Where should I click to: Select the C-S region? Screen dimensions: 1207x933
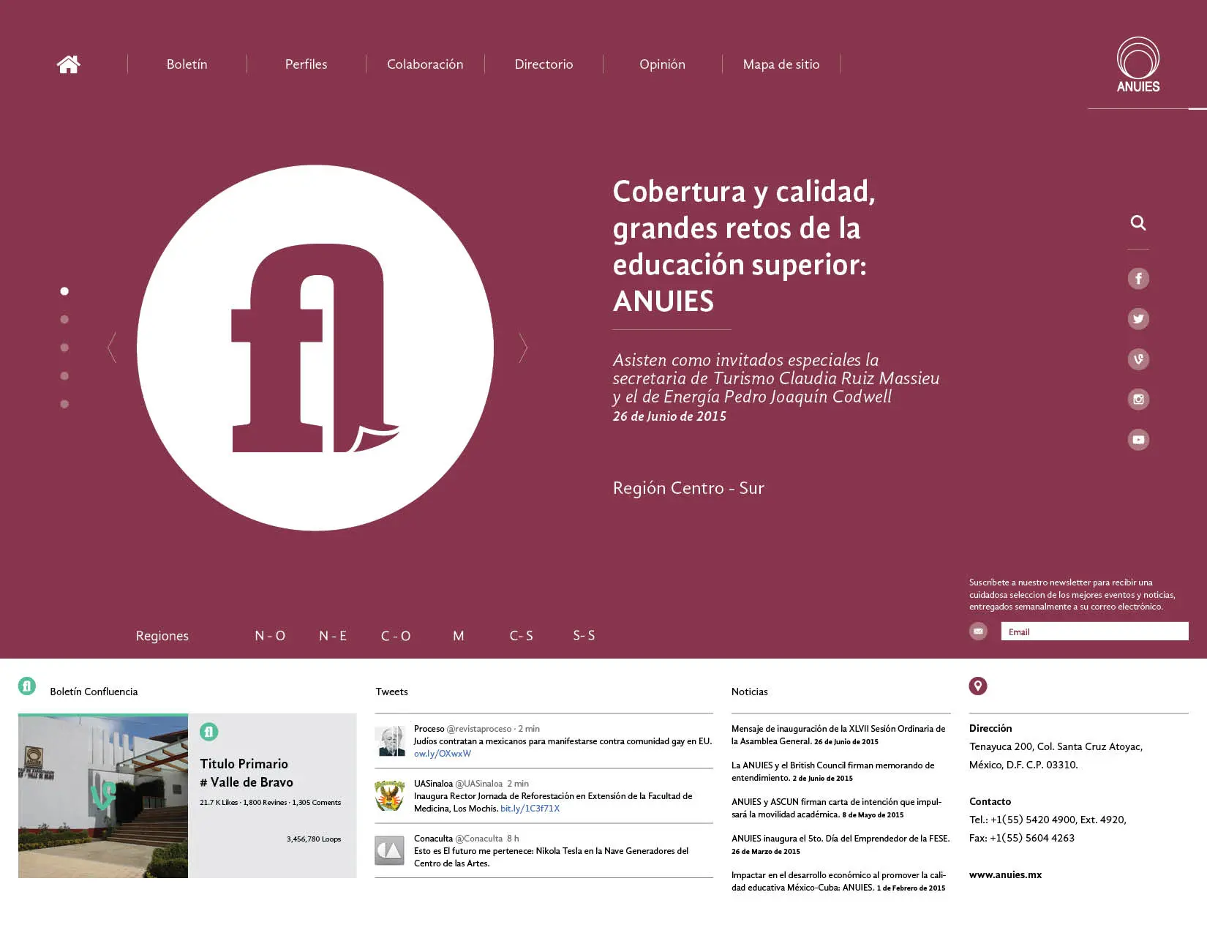(x=522, y=636)
